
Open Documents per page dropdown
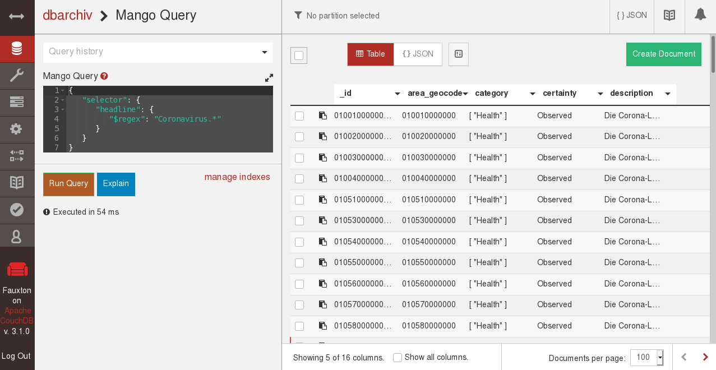click(647, 358)
